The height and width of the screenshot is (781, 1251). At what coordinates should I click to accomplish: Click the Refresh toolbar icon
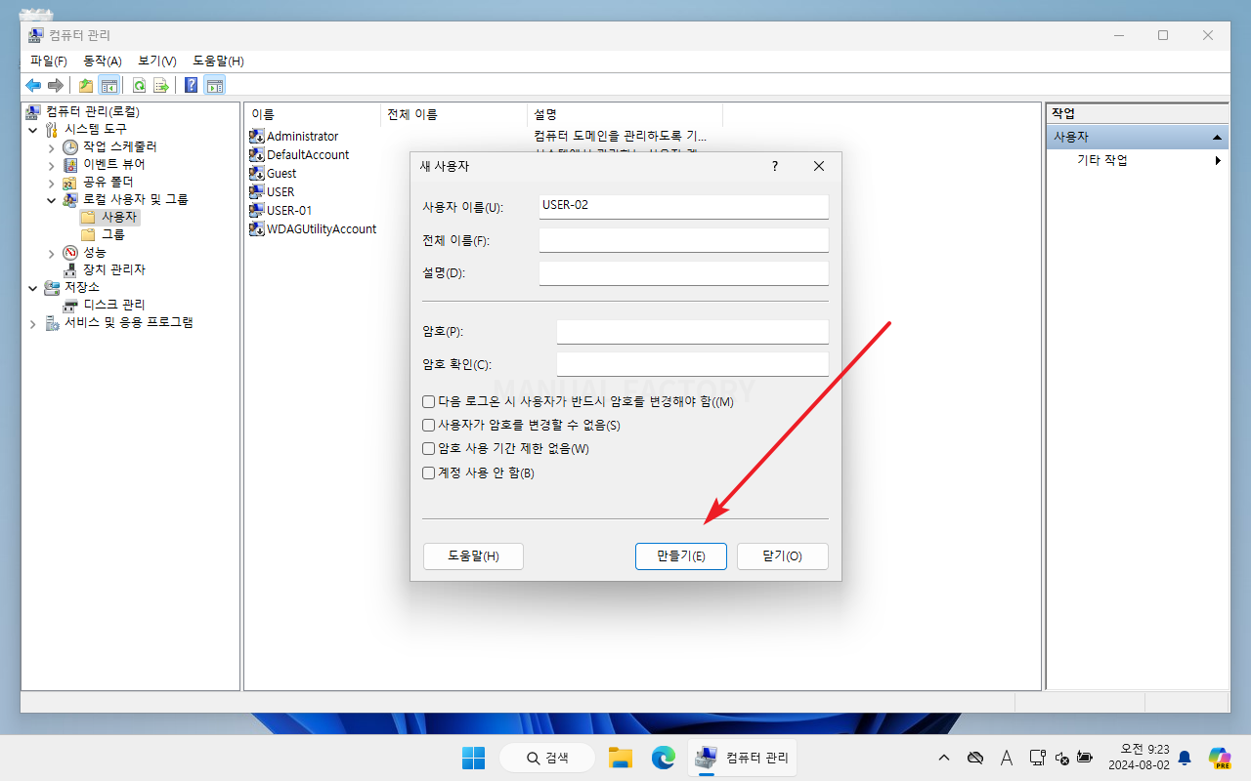click(139, 85)
